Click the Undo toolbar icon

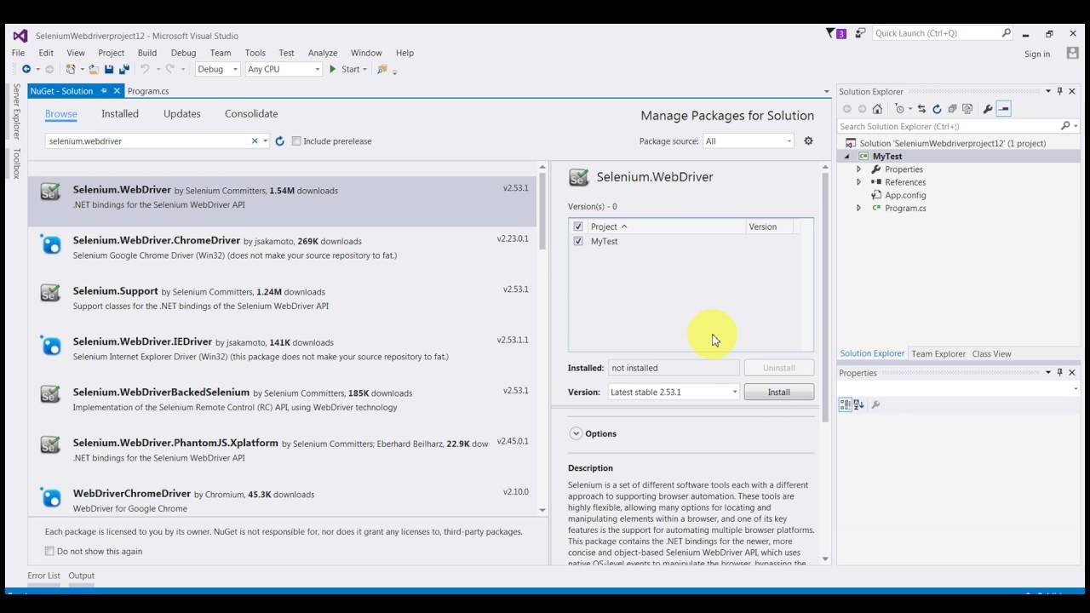[x=145, y=69]
